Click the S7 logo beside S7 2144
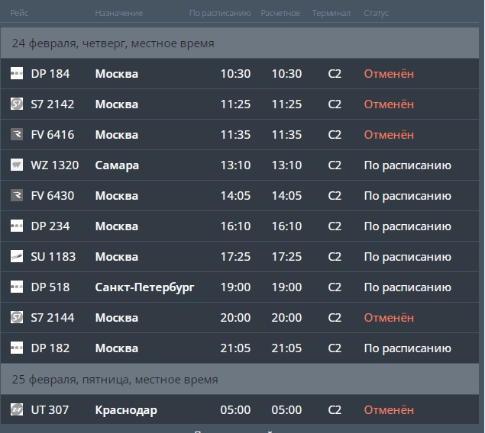 [x=17, y=318]
